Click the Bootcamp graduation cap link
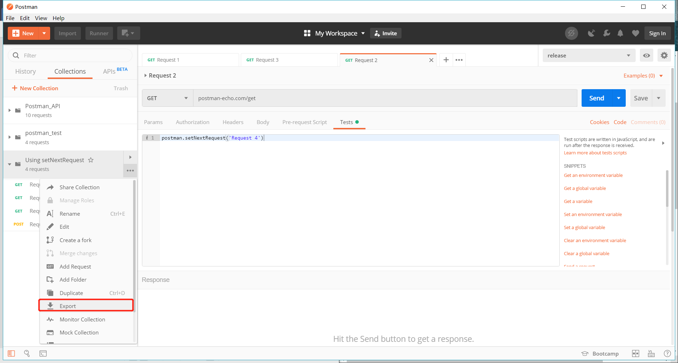The image size is (678, 363). click(600, 353)
